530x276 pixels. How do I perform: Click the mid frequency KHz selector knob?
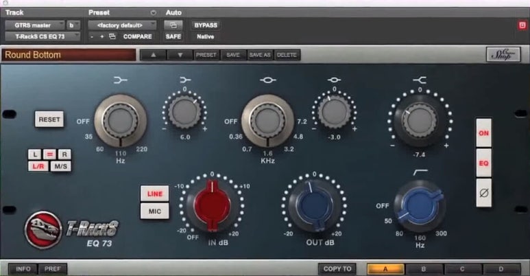tap(267, 121)
